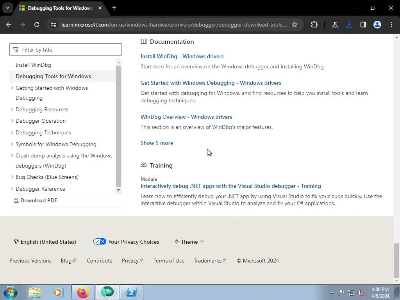Click Show 5 more
This screenshot has width=400, height=300.
(157, 143)
